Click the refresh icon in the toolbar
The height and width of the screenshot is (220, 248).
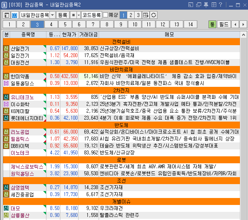pyautogui.click(x=154, y=15)
